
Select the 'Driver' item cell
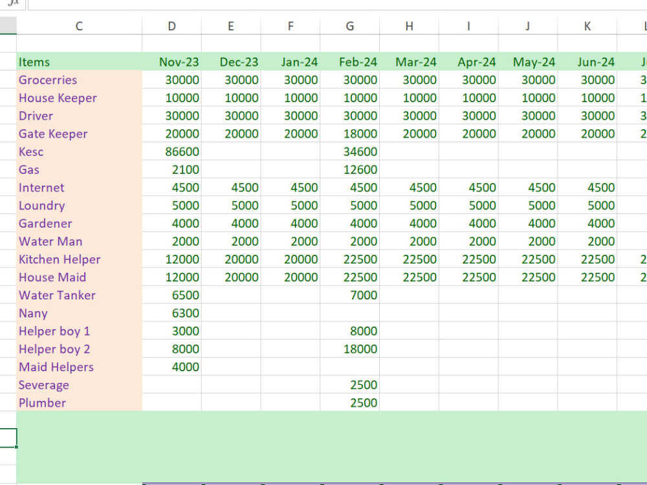click(79, 116)
